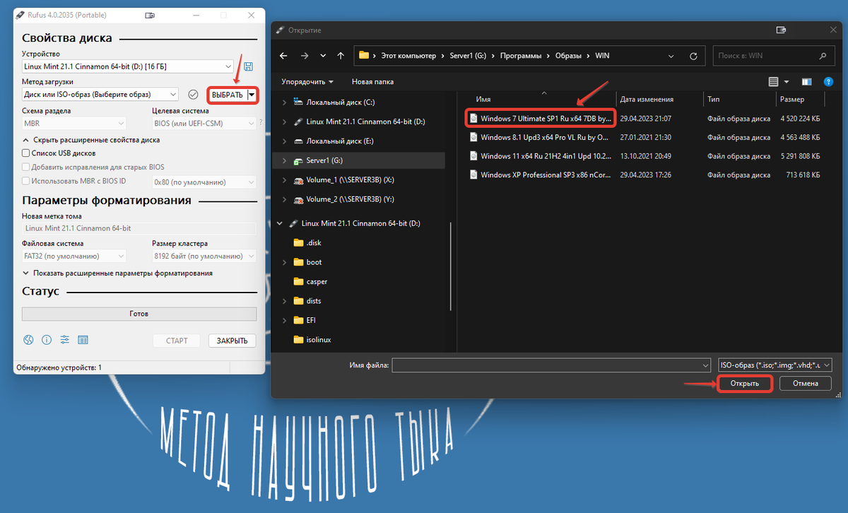Open the FAT32 file system dropdown
848x513 pixels.
pos(120,256)
